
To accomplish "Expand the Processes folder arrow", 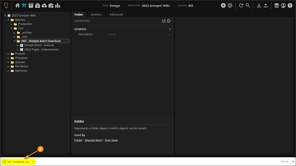I will 8,58.
